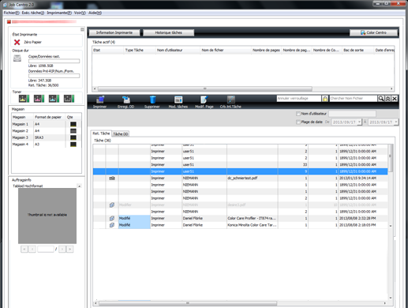Select the dc_schmiertest.pdf job row
The width and height of the screenshot is (408, 308).
pyautogui.click(x=240, y=178)
